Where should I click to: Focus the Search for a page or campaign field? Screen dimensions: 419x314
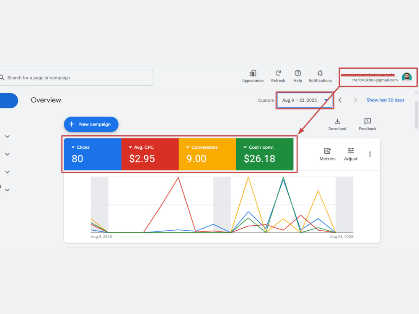point(76,78)
